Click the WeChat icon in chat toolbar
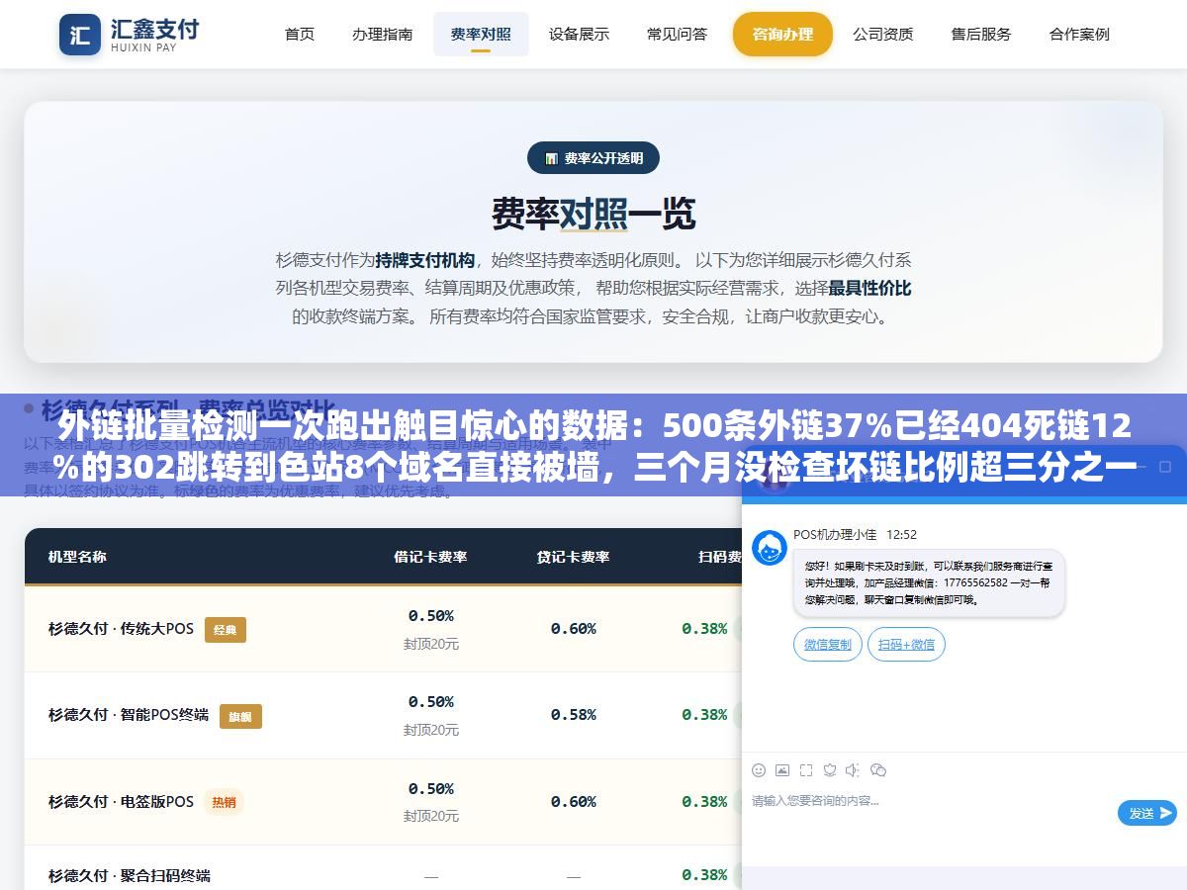Screen dimensions: 1187x890 (x=878, y=770)
